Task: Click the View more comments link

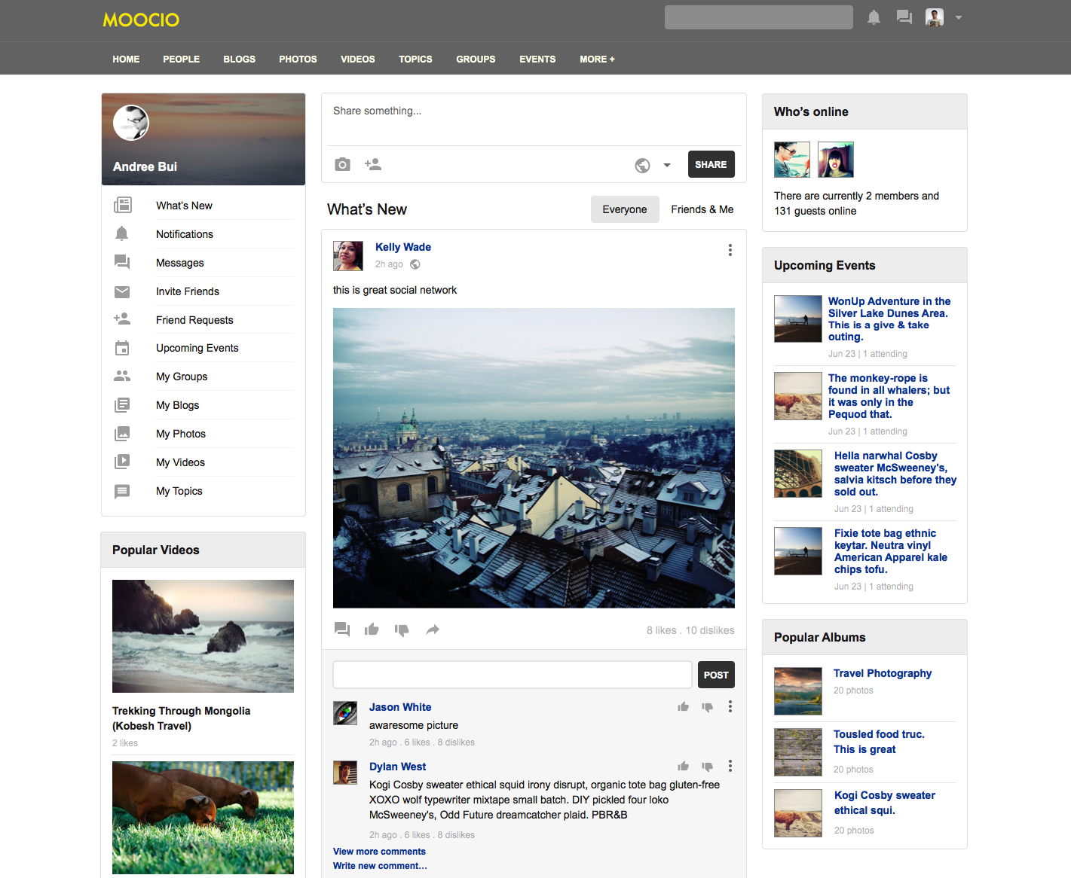Action: tap(379, 852)
